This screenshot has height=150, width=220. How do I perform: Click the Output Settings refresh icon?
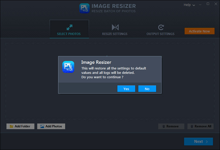161,27
